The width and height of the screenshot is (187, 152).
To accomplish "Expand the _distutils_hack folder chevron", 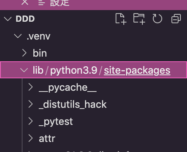I will (x=31, y=104).
